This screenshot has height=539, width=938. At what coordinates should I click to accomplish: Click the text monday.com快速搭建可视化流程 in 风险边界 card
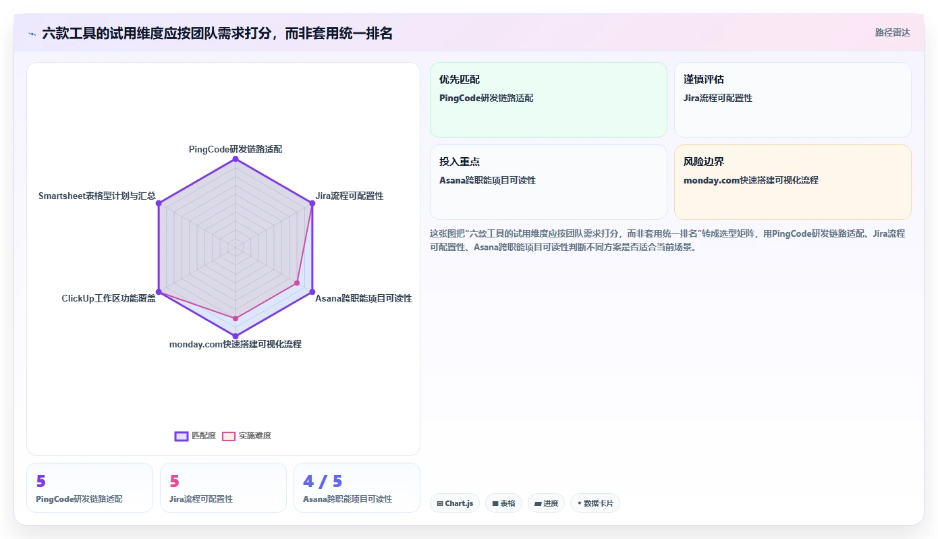click(751, 180)
